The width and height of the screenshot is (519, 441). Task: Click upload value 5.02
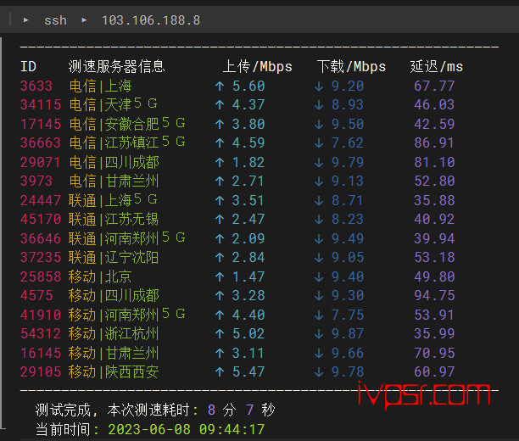coord(248,333)
